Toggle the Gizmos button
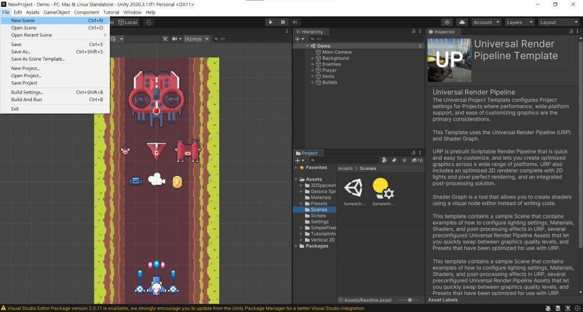 [193, 39]
